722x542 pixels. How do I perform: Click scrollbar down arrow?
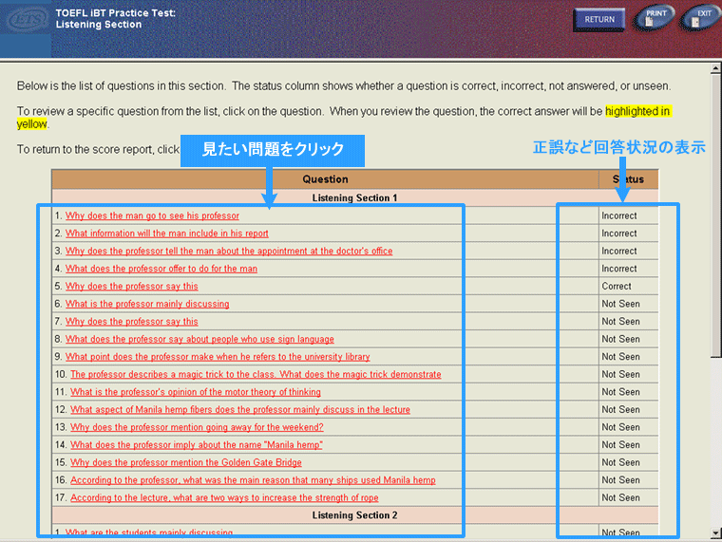point(715,533)
